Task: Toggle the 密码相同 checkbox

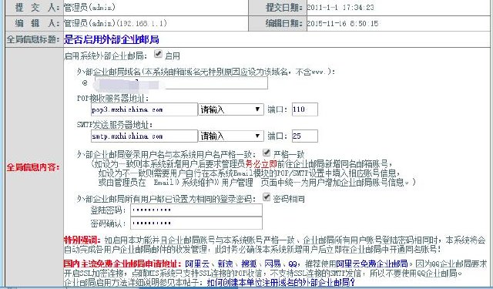Action: 267,197
